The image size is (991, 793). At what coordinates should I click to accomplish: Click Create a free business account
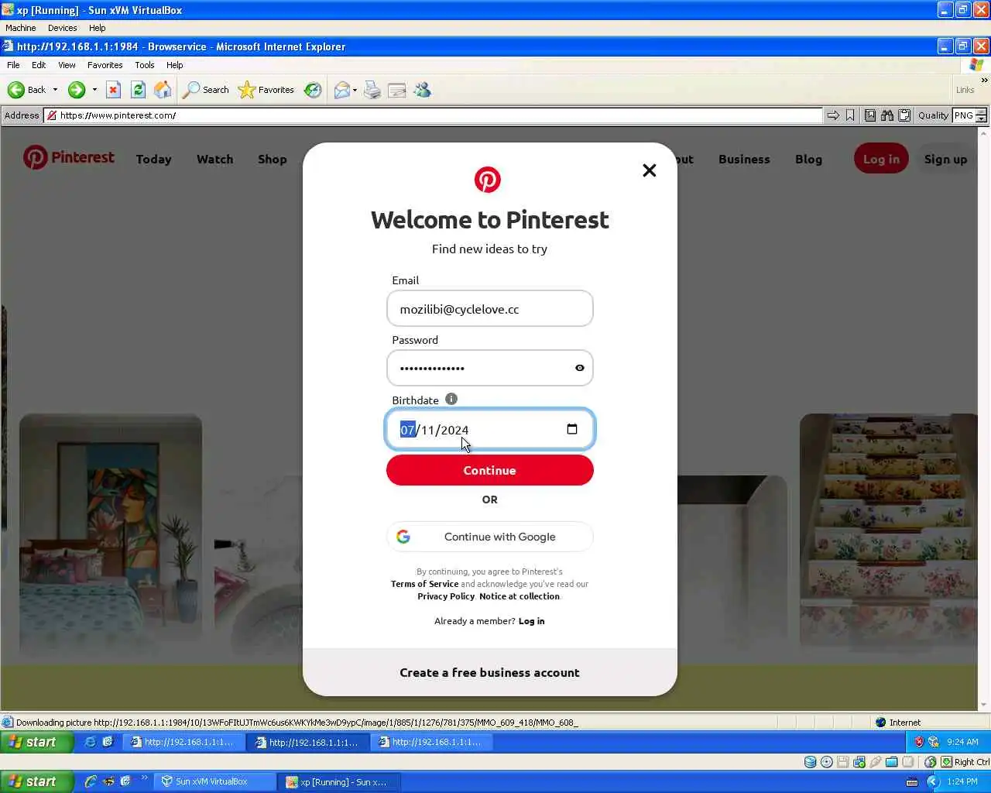pos(489,672)
